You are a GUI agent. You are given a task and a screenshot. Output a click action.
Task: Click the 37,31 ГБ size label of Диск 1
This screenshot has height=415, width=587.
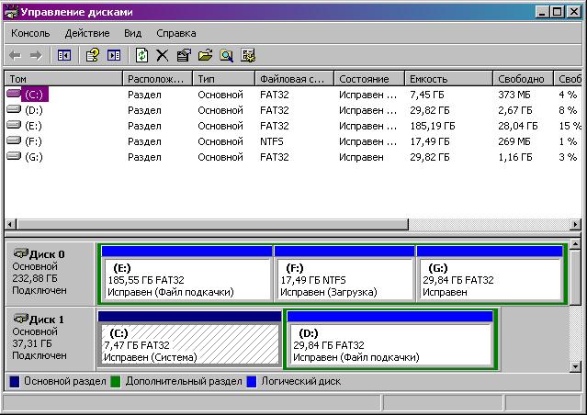point(32,343)
